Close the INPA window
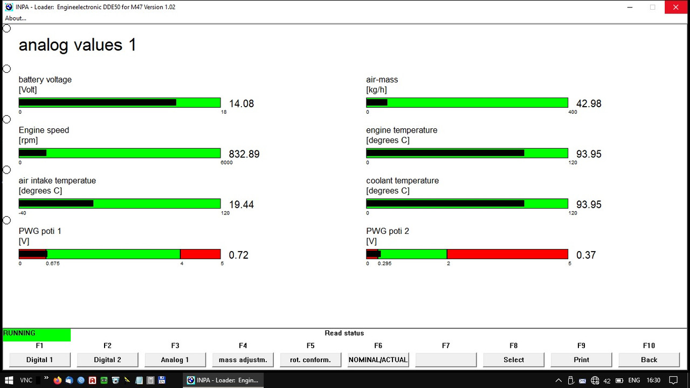This screenshot has width=690, height=388. point(677,7)
